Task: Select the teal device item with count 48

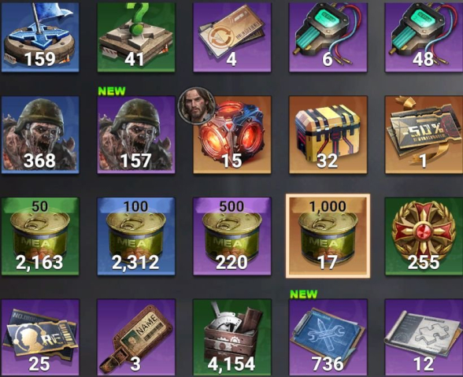Action: [424, 37]
